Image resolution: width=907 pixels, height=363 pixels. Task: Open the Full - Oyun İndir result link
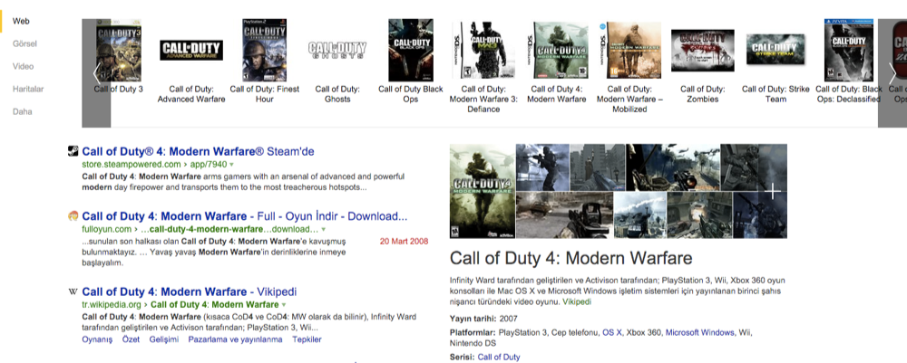[x=245, y=216]
